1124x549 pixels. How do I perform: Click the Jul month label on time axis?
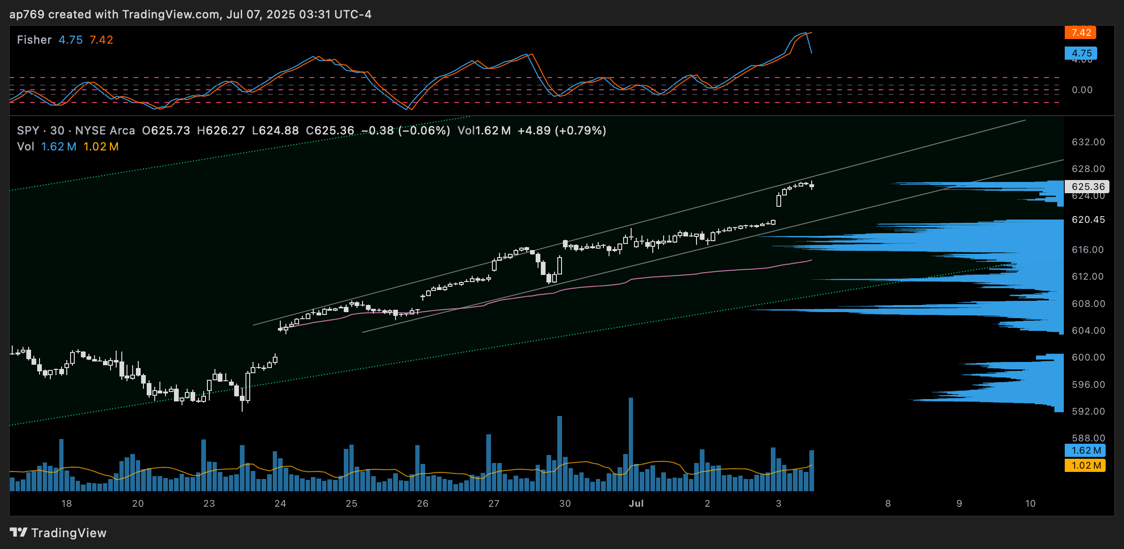(x=636, y=503)
